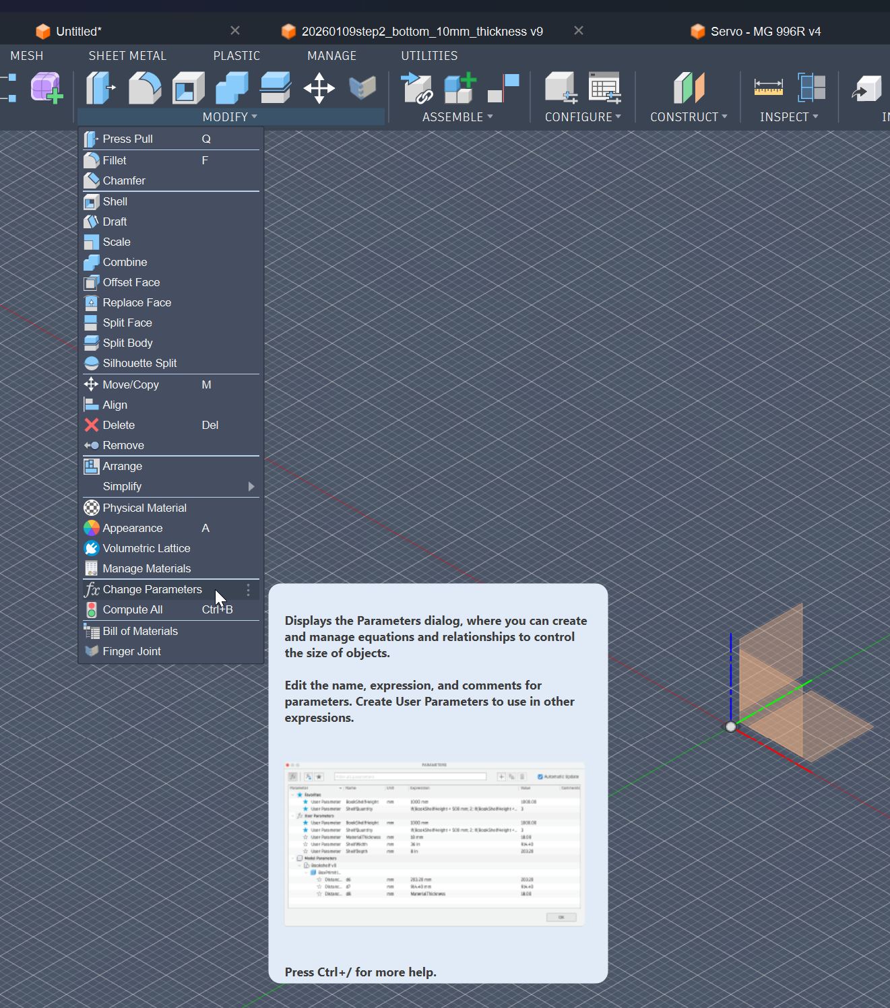Open the CONSTRUCT dropdown
This screenshot has height=1008, width=890.
689,116
